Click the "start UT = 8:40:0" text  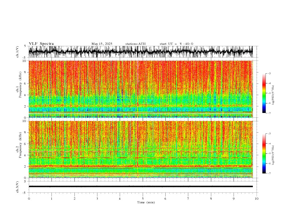tap(176, 44)
